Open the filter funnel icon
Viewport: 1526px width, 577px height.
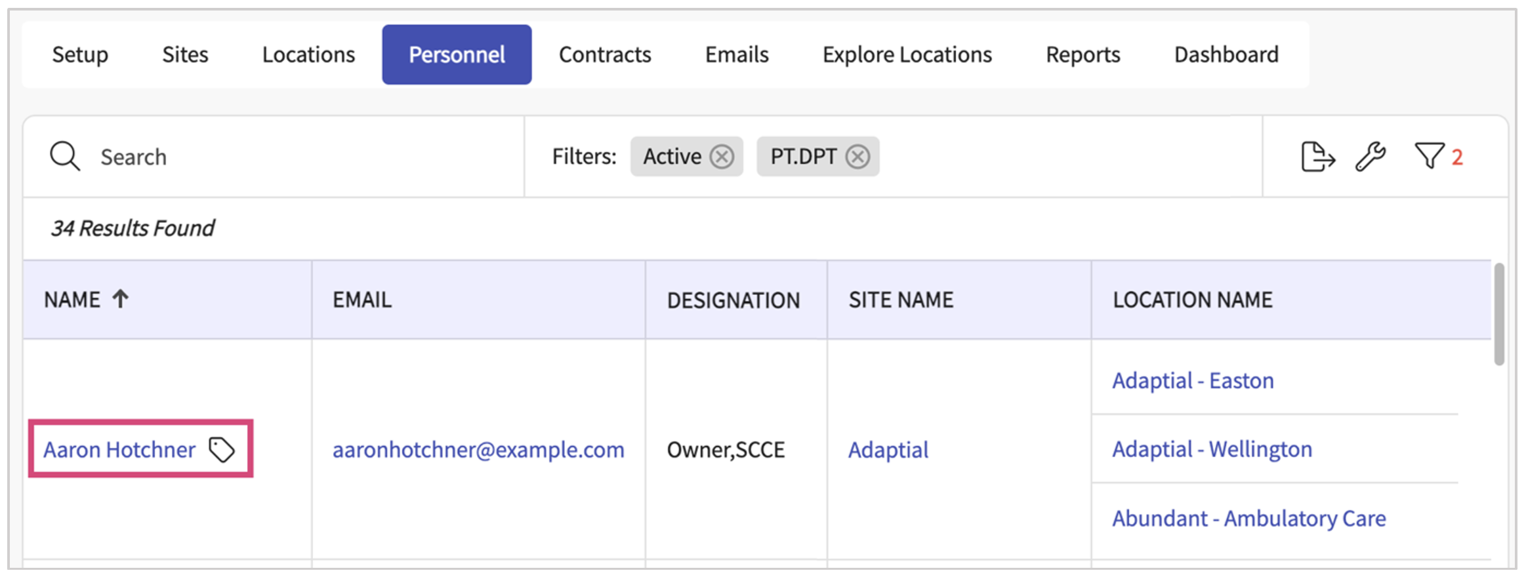(x=1429, y=157)
